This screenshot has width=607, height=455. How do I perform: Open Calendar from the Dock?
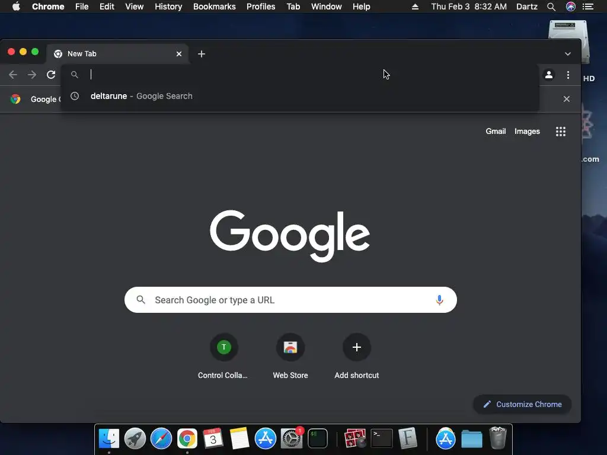click(213, 438)
